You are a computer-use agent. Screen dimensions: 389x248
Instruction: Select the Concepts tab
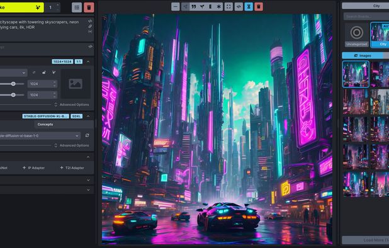click(x=45, y=124)
